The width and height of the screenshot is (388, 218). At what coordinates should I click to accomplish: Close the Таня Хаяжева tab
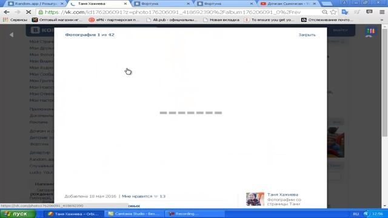pos(125,4)
